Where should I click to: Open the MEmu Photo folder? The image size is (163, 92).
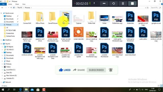40,17
